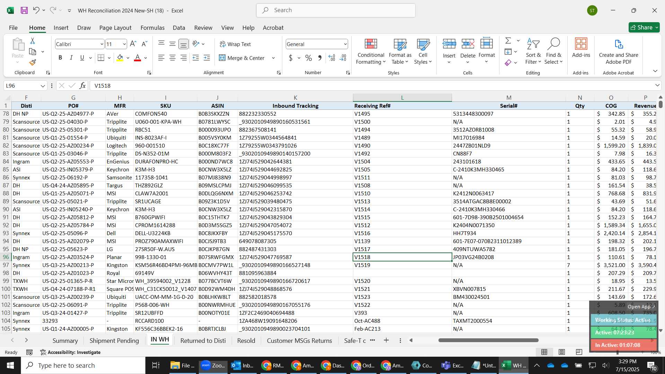This screenshot has width=665, height=374.
Task: Click the Copy icon in Clipboard group
Action: click(x=33, y=52)
